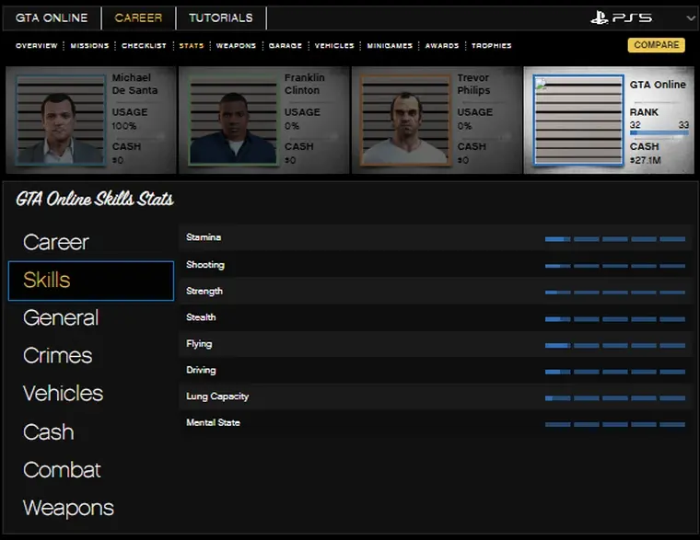Select Crimes in the stats sidebar
Image resolution: width=700 pixels, height=540 pixels.
coord(58,355)
